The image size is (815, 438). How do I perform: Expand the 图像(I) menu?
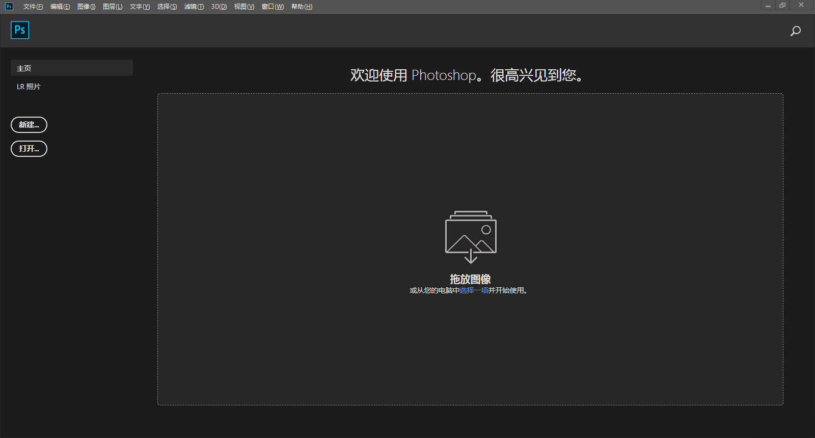tap(87, 7)
